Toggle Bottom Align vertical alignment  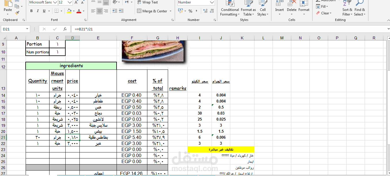106,2
